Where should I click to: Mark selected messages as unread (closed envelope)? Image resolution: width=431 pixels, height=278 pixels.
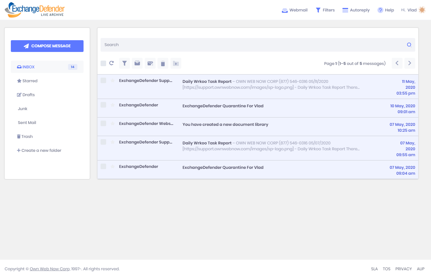coord(150,63)
